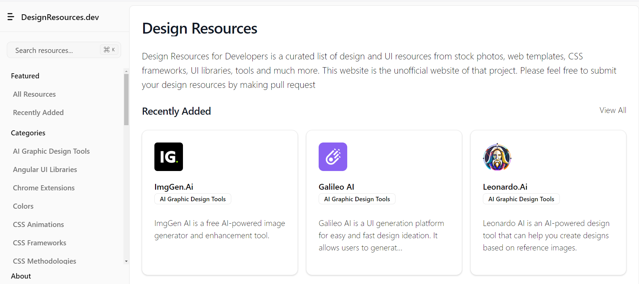Open Recently Added in the sidebar
Viewport: 639px width, 284px height.
[38, 113]
